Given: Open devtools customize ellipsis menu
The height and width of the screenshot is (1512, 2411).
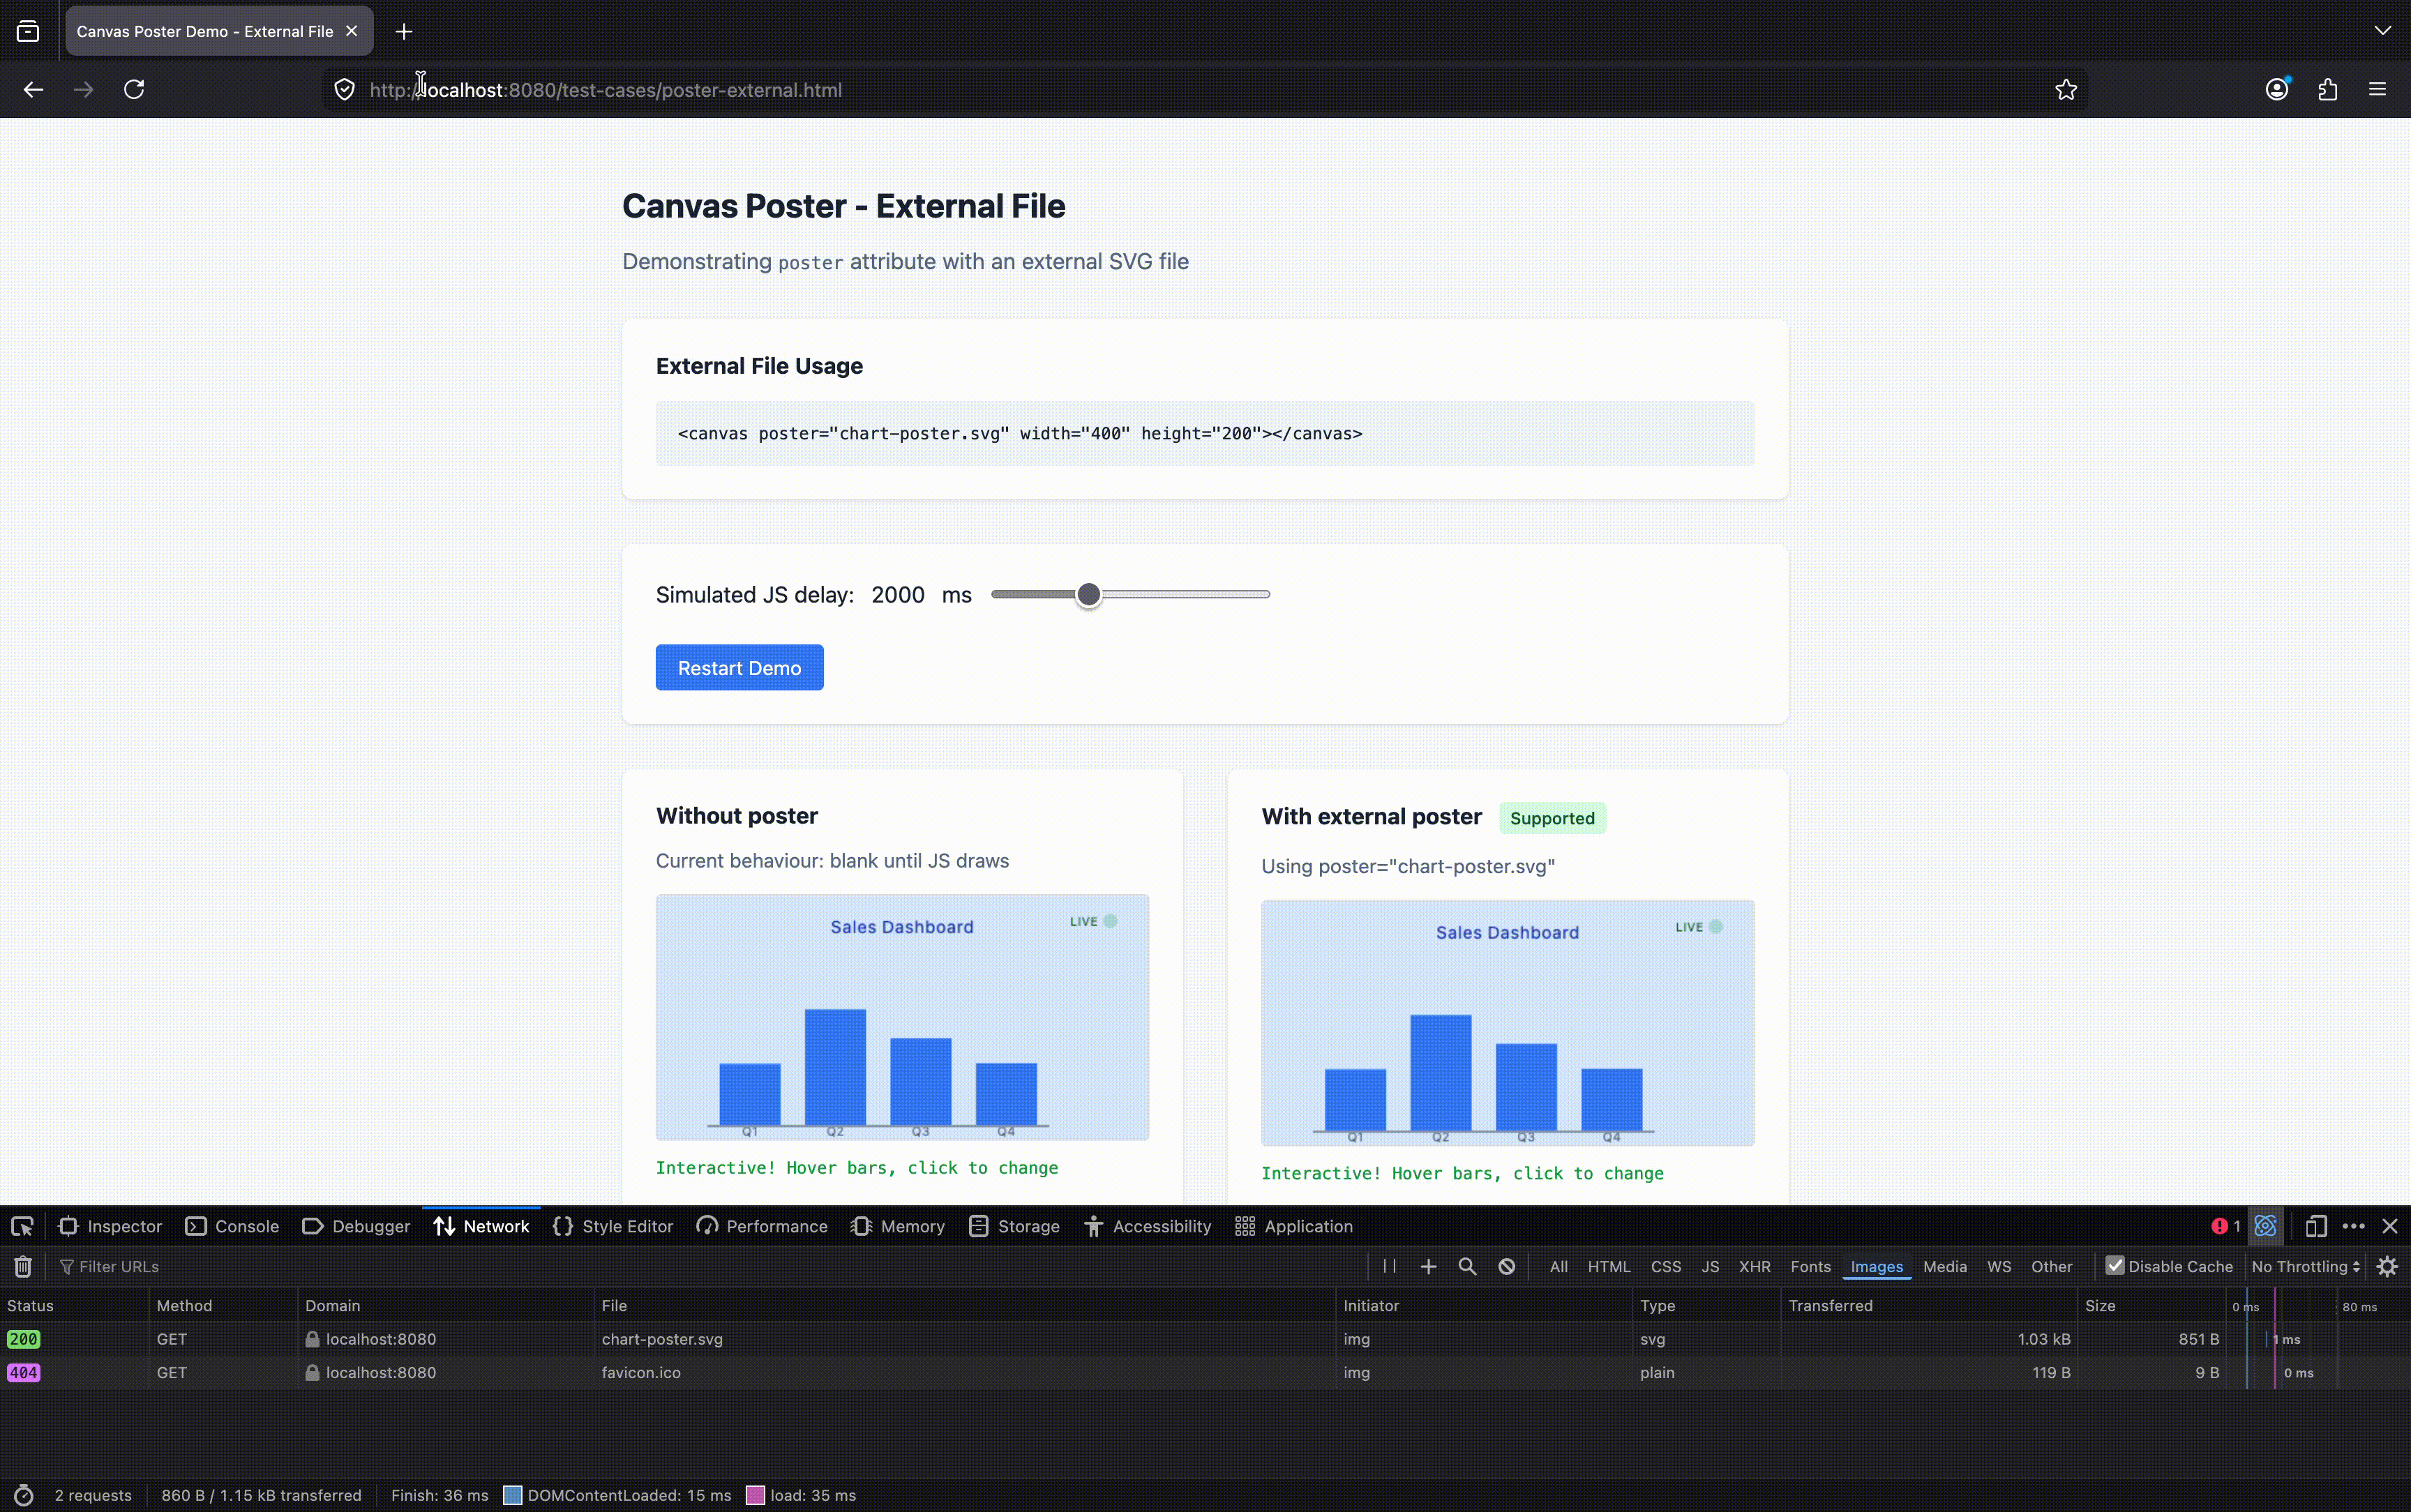Looking at the screenshot, I should tap(2353, 1226).
